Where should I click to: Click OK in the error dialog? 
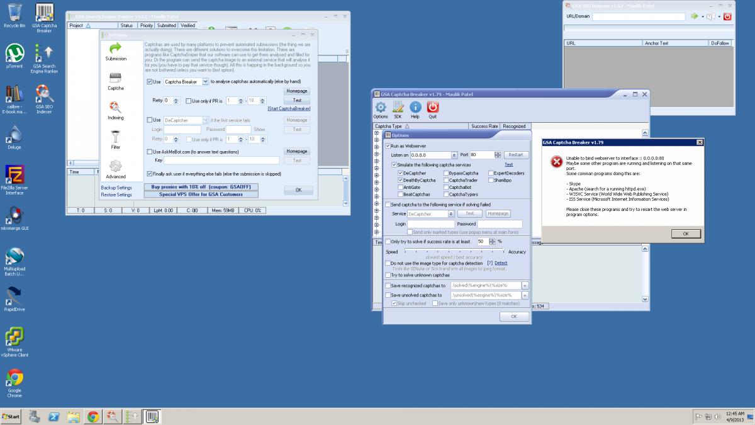pos(685,234)
